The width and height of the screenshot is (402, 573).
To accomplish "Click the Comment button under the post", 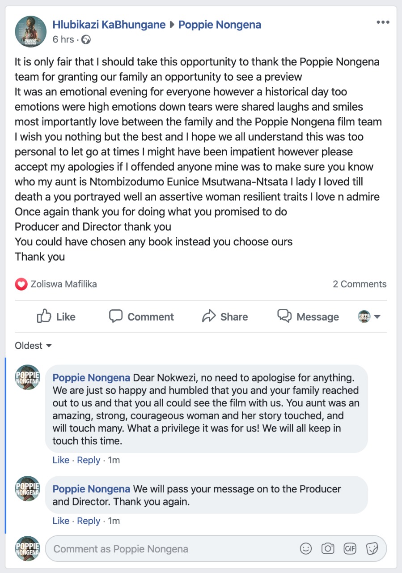I will [142, 316].
